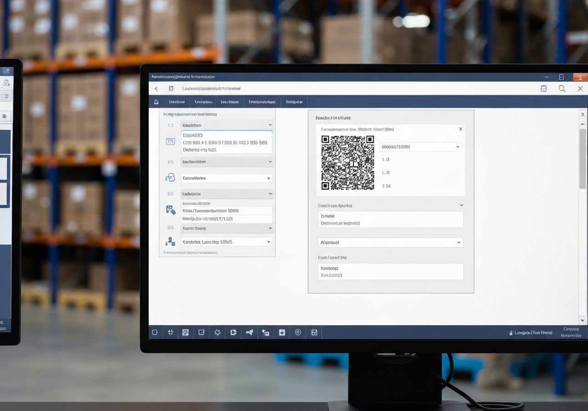Viewport: 588px width, 411px height.
Task: Click the white square plus icon in the bottom toolbar
Action: (282, 332)
